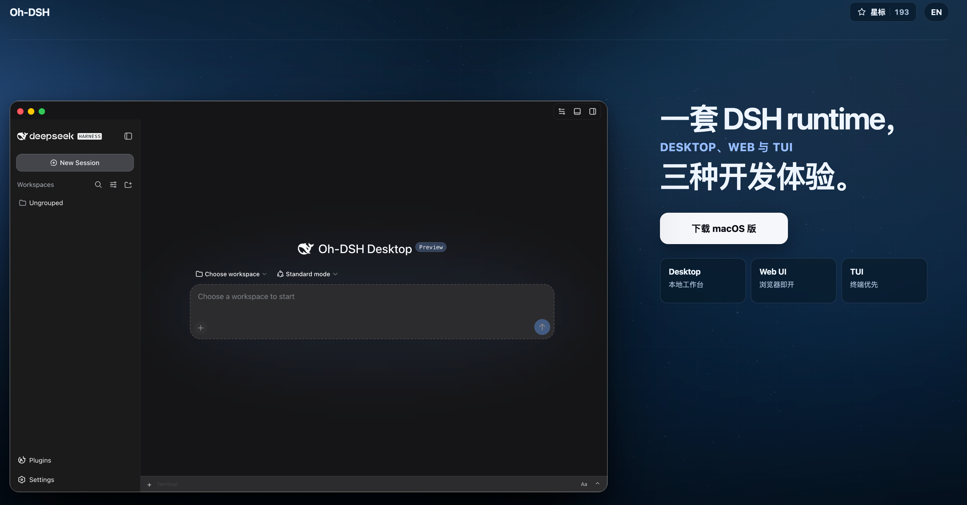Click the yellow minimize button
The height and width of the screenshot is (505, 967).
click(x=31, y=111)
